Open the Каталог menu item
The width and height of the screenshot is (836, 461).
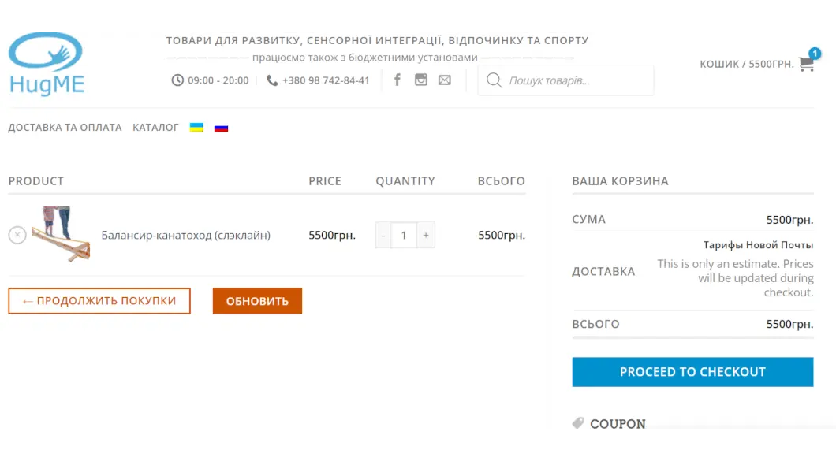(x=155, y=127)
